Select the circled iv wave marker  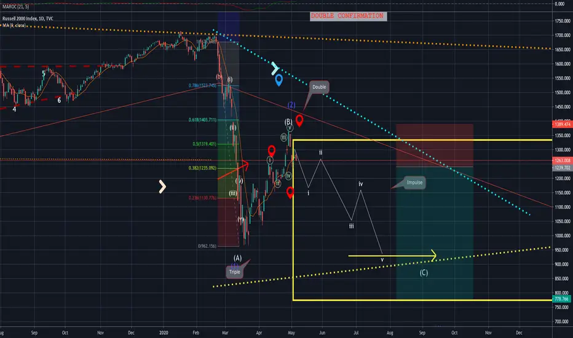point(288,176)
